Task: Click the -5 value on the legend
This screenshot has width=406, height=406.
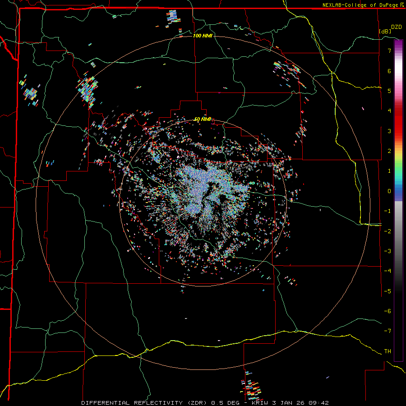Action: coord(388,291)
